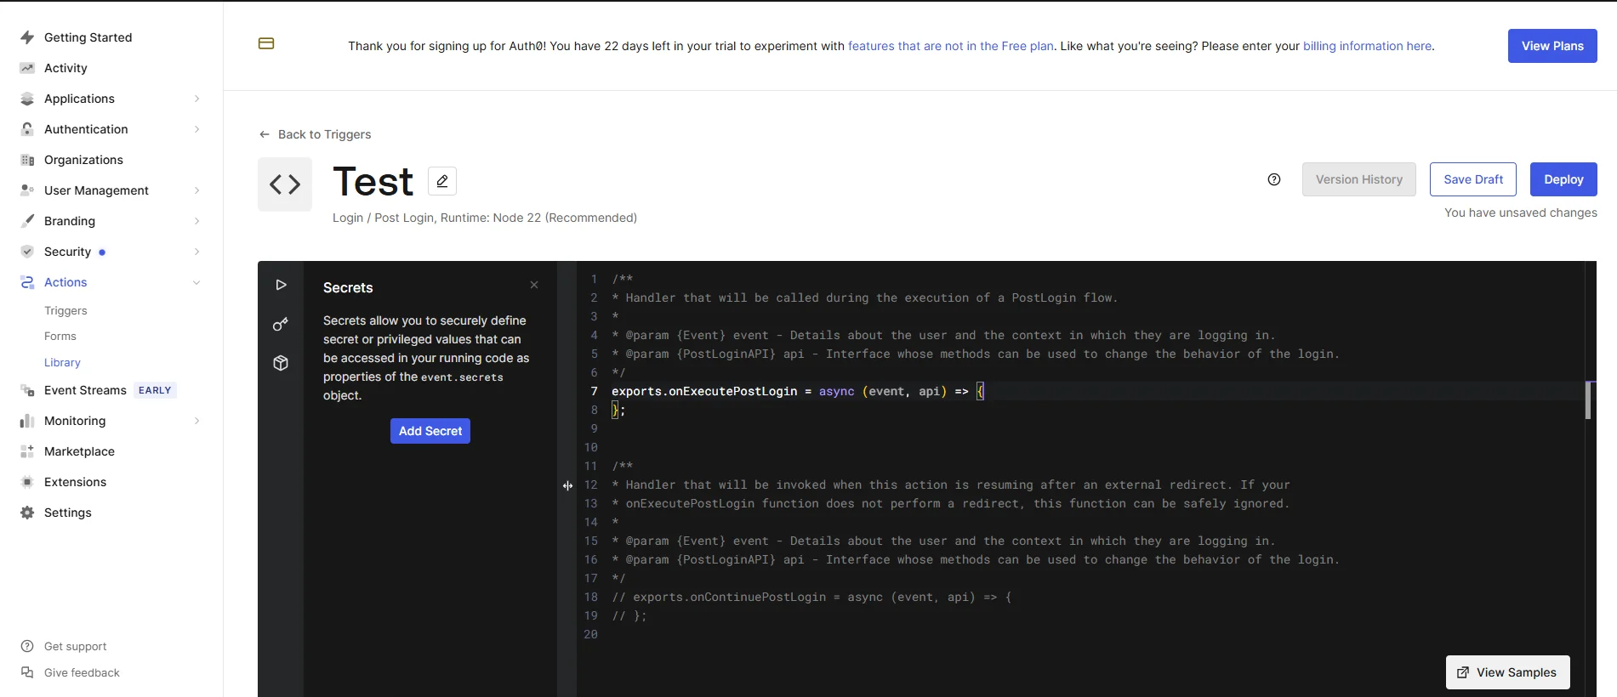
Task: Click the Applications stack icon
Action: click(x=27, y=99)
